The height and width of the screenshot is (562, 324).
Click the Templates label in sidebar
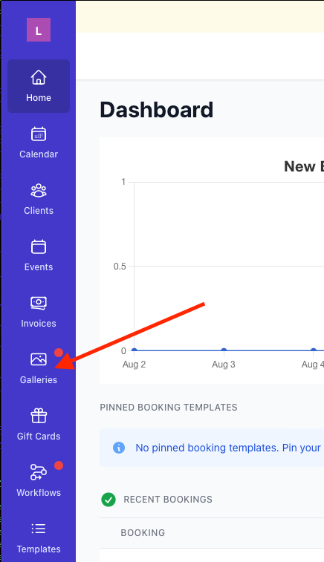pyautogui.click(x=39, y=549)
